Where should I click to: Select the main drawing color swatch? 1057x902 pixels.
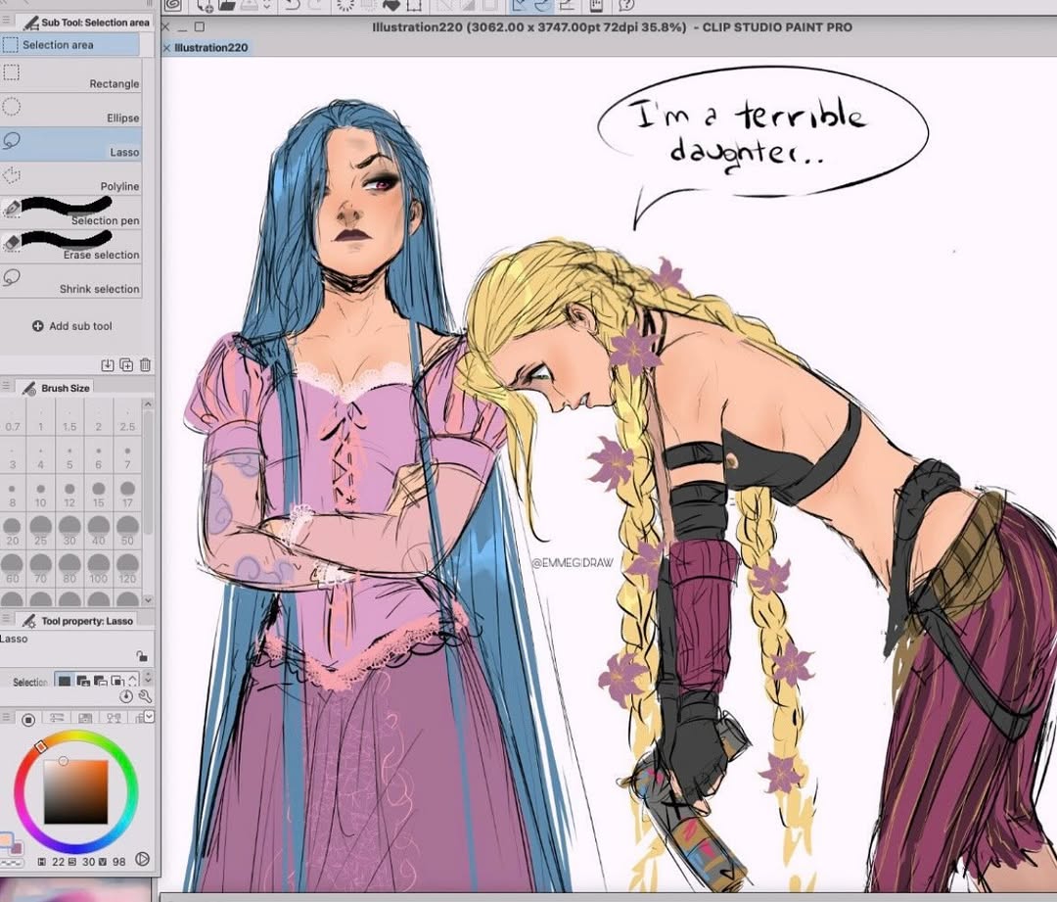(6, 840)
